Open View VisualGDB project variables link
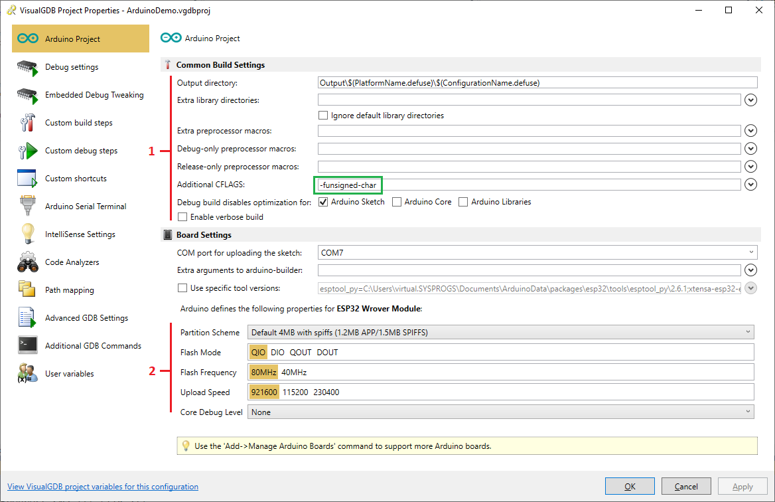The width and height of the screenshot is (775, 502). click(103, 487)
